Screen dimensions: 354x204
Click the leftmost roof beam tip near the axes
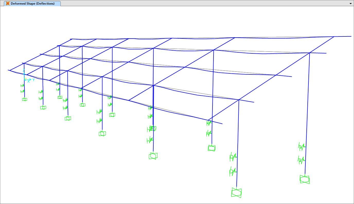coord(8,70)
